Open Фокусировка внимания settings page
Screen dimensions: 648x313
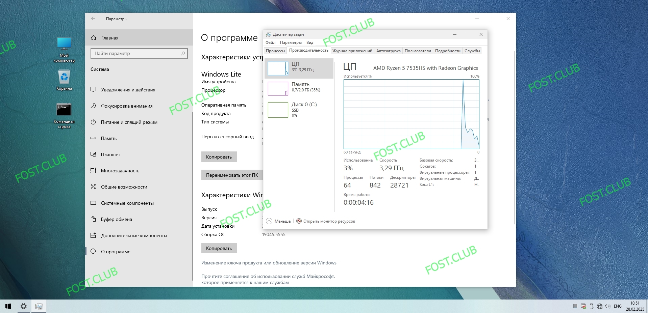pos(139,106)
